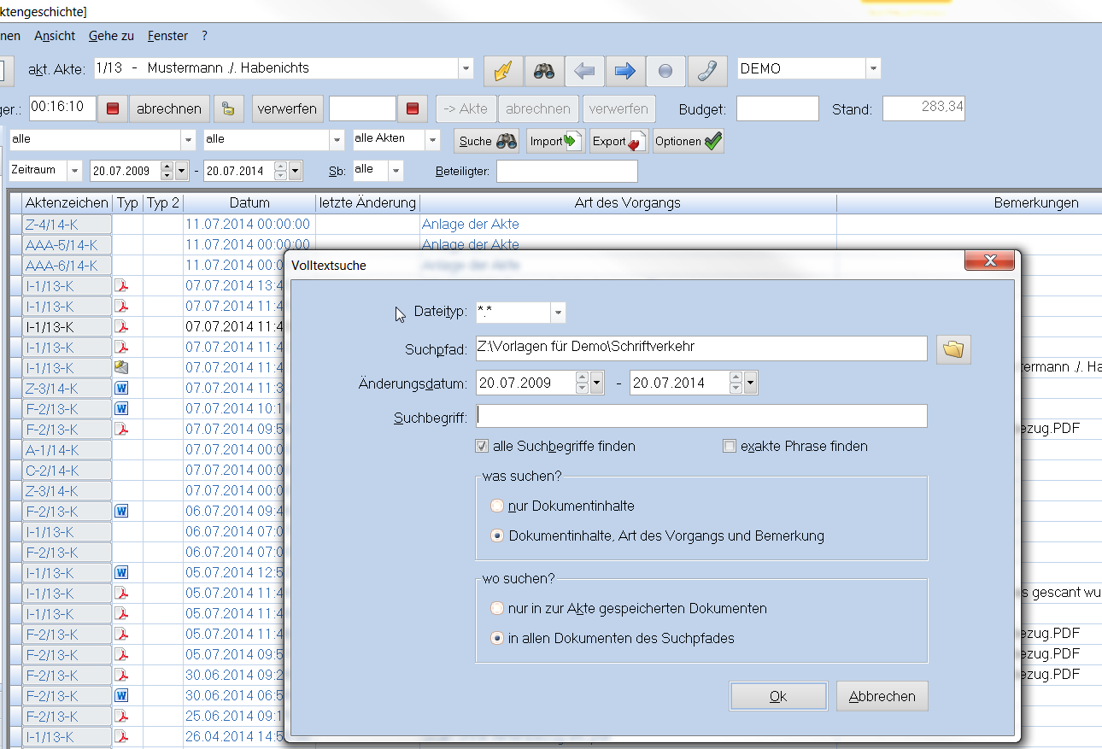Click the Word icon in row F-2/13-K 30.06.2014 06:5
The height and width of the screenshot is (749, 1102).
pos(121,695)
